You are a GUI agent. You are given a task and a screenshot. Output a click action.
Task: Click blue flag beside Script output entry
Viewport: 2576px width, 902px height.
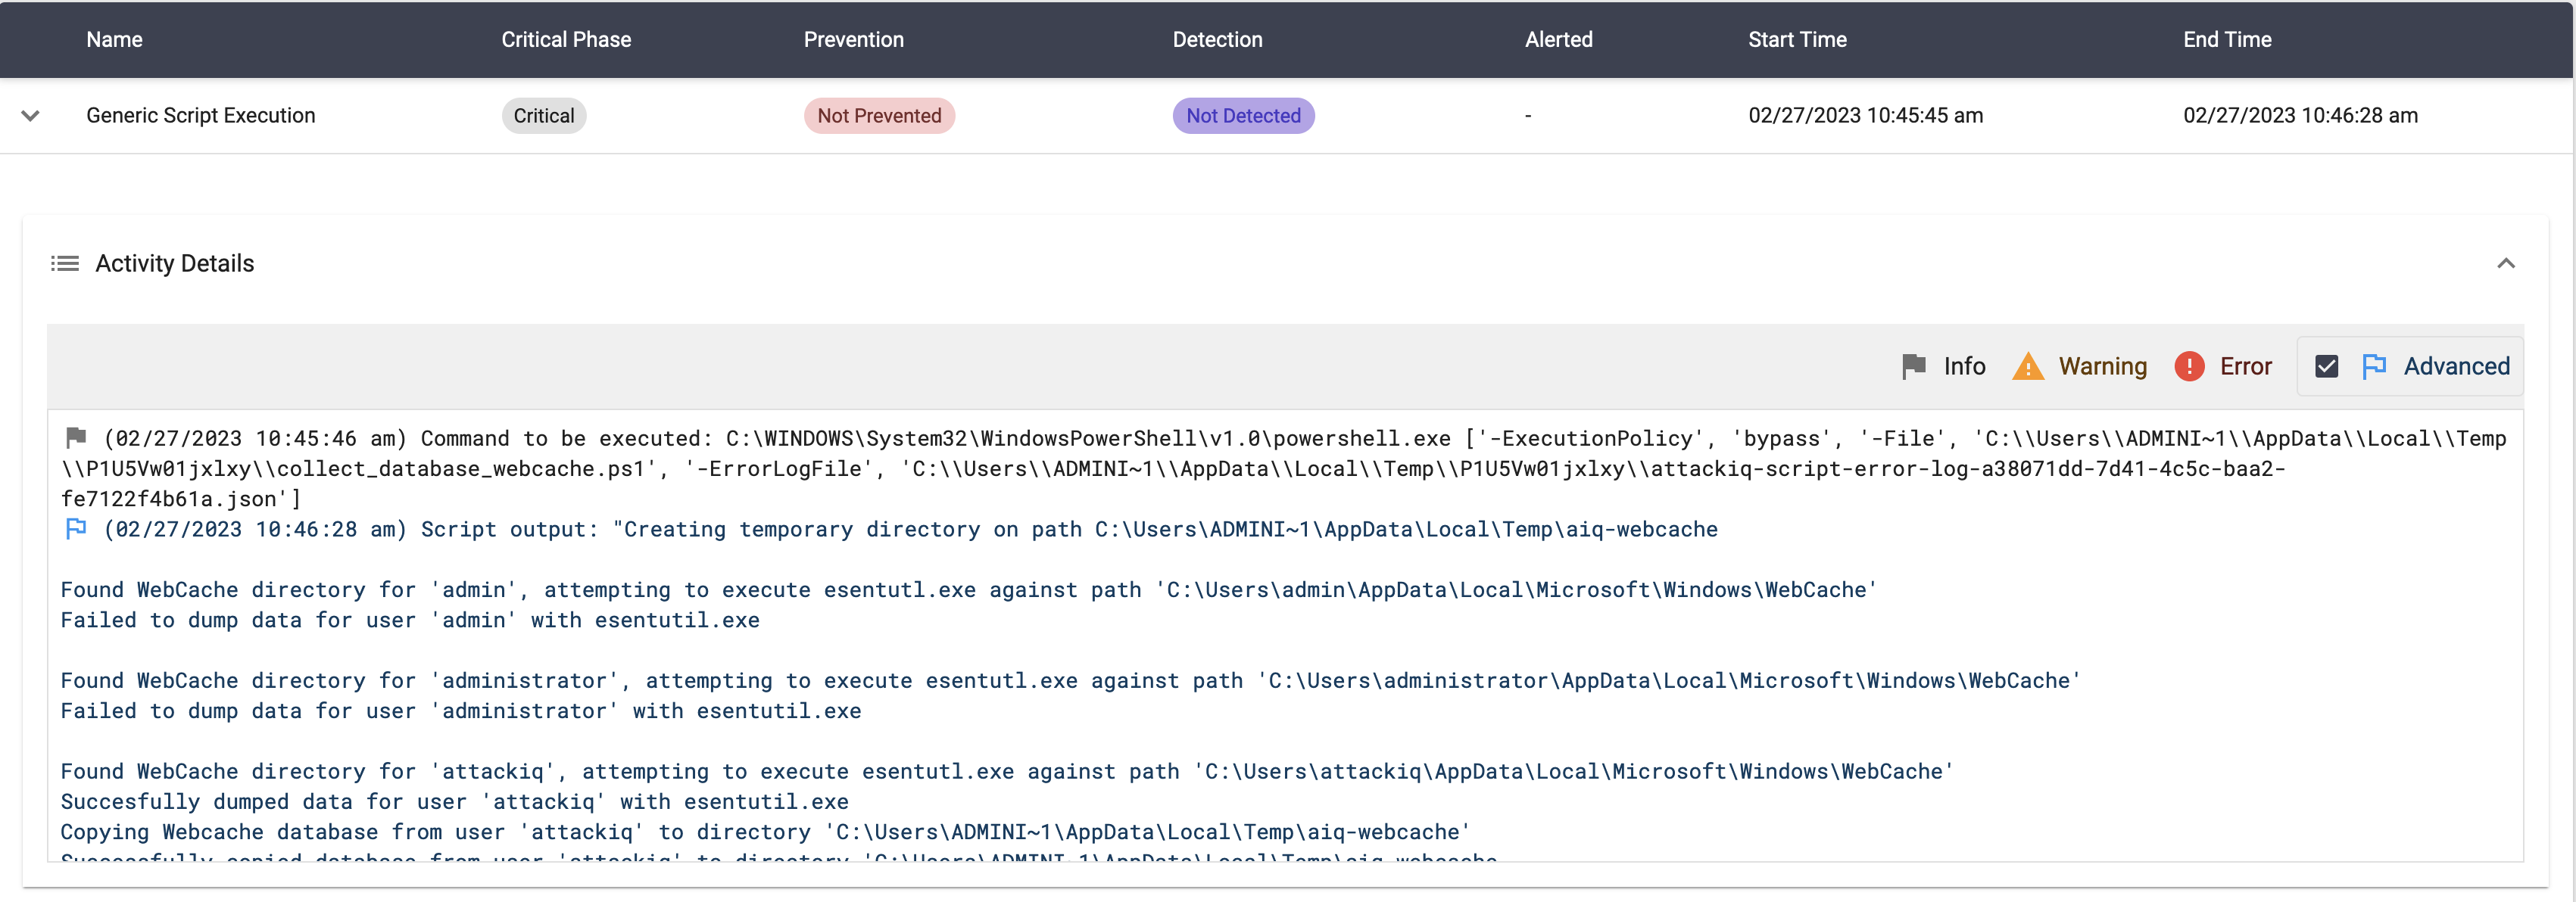[76, 528]
